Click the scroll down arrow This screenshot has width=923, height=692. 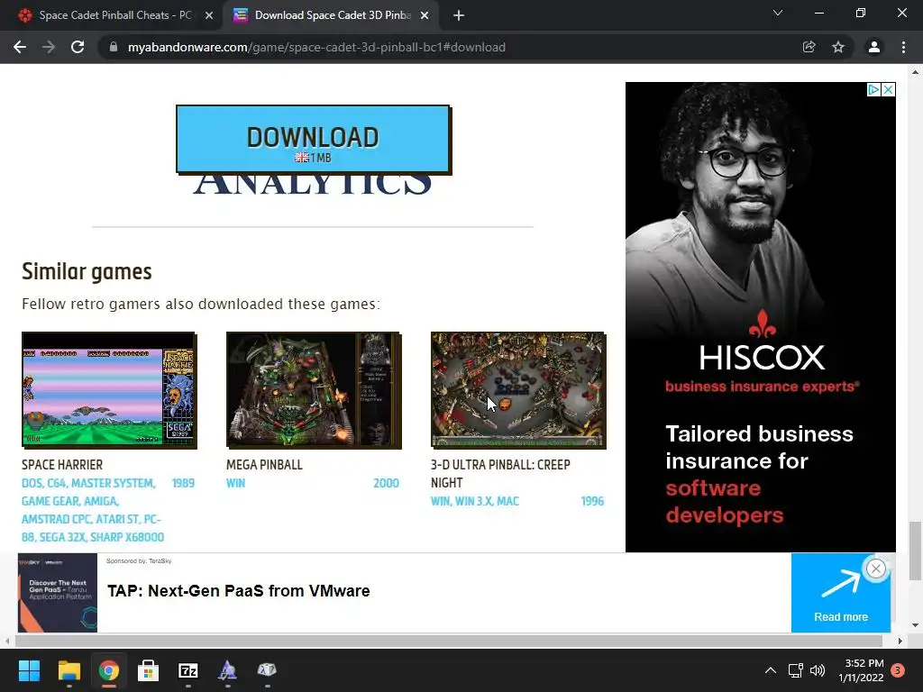click(x=916, y=625)
